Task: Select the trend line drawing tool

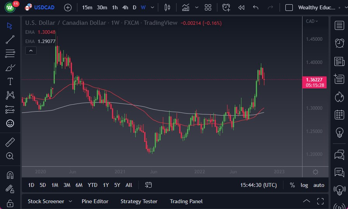Action: (10, 39)
